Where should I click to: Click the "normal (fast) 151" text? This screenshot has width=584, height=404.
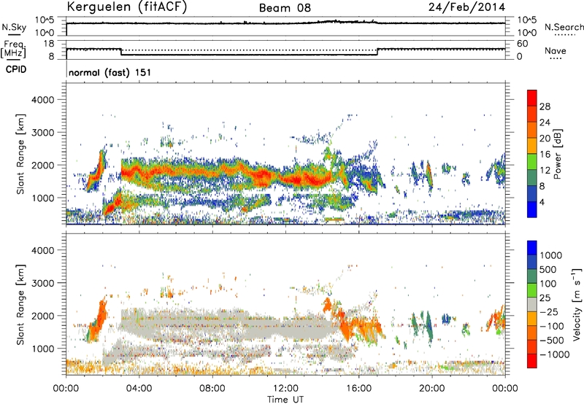pyautogui.click(x=110, y=72)
